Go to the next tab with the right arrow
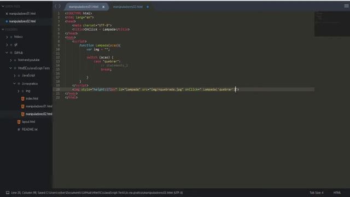This screenshot has width=350, height=197. (60, 6)
